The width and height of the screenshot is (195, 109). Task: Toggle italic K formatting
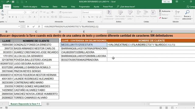13,17
